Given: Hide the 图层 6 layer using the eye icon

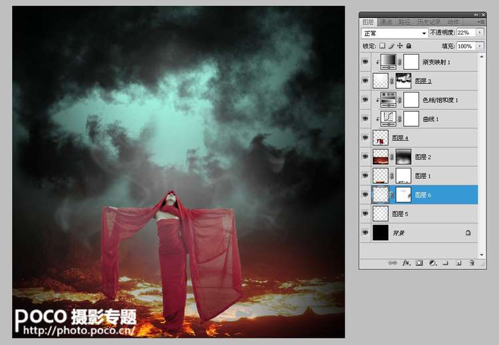Looking at the screenshot, I should point(365,195).
